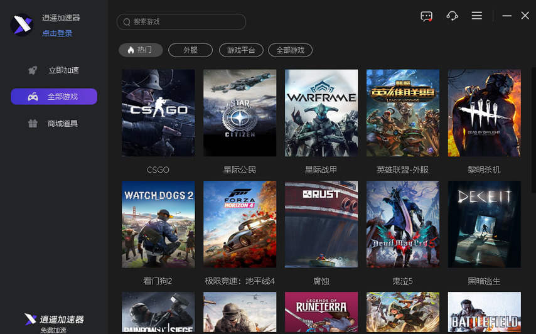Select the 外服 filter tab

pos(190,50)
